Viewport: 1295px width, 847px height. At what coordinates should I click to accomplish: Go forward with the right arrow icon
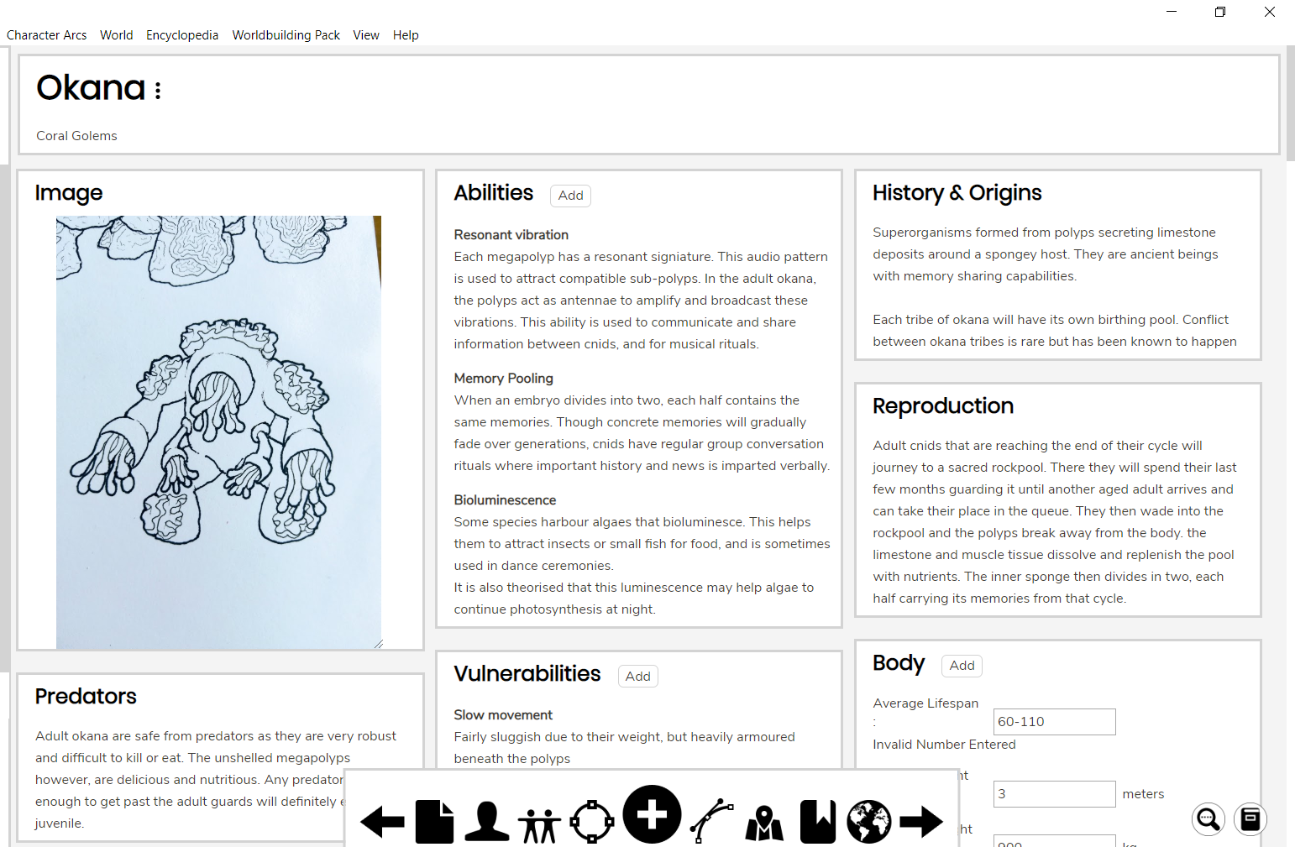click(x=921, y=822)
